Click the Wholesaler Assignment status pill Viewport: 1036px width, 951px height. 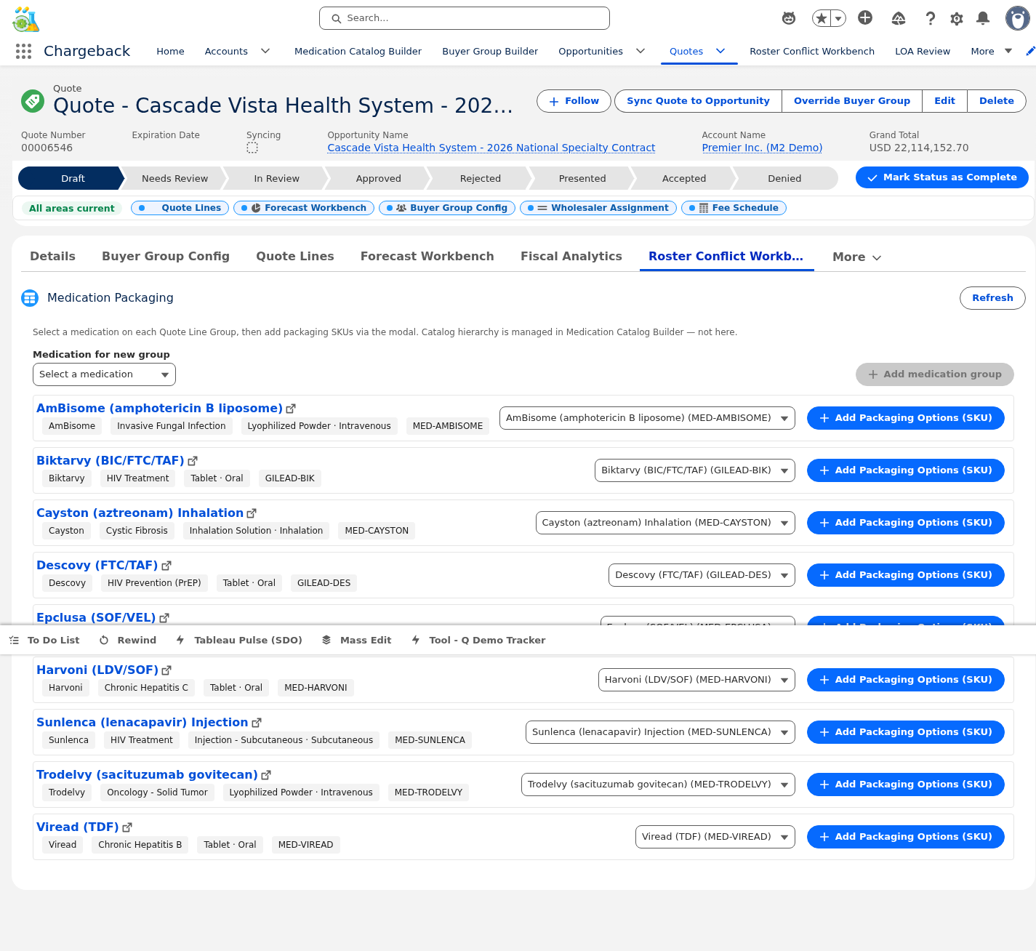[598, 208]
